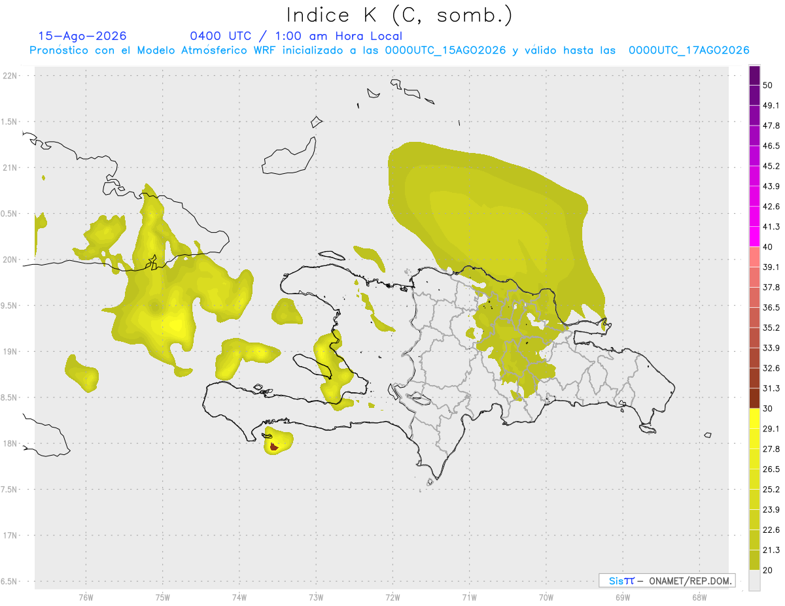Click '0400 UTC / 1:00 am Hora Local'
The height and width of the screenshot is (606, 785).
296,36
